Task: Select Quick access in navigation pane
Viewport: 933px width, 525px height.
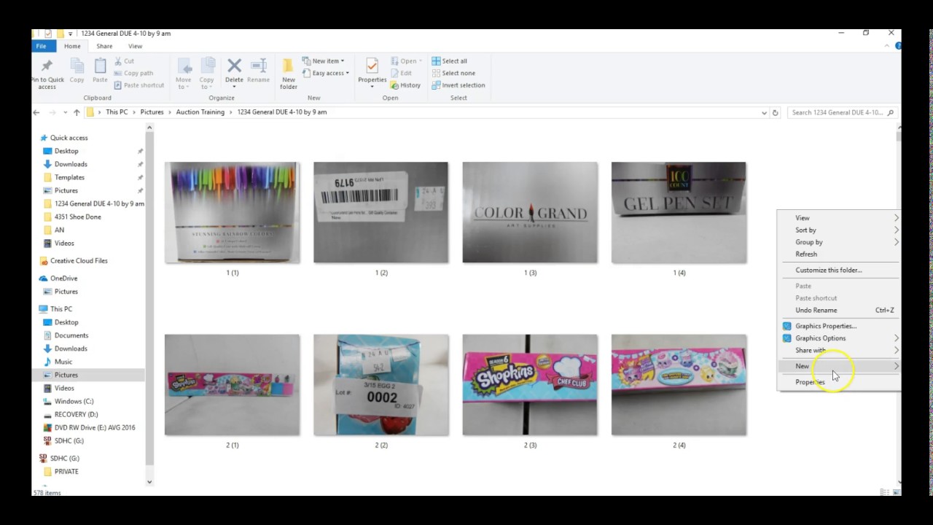Action: coord(69,138)
